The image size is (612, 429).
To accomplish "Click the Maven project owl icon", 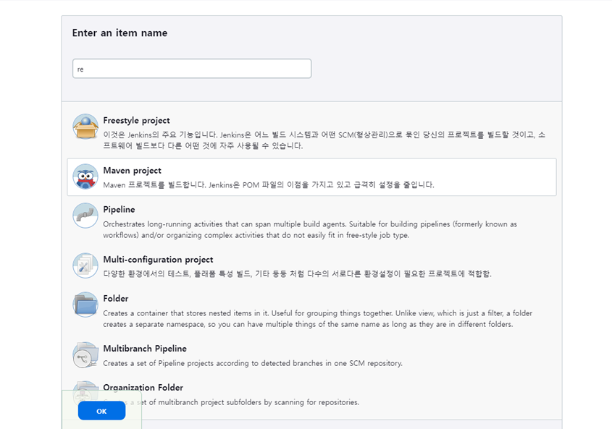I will (85, 177).
